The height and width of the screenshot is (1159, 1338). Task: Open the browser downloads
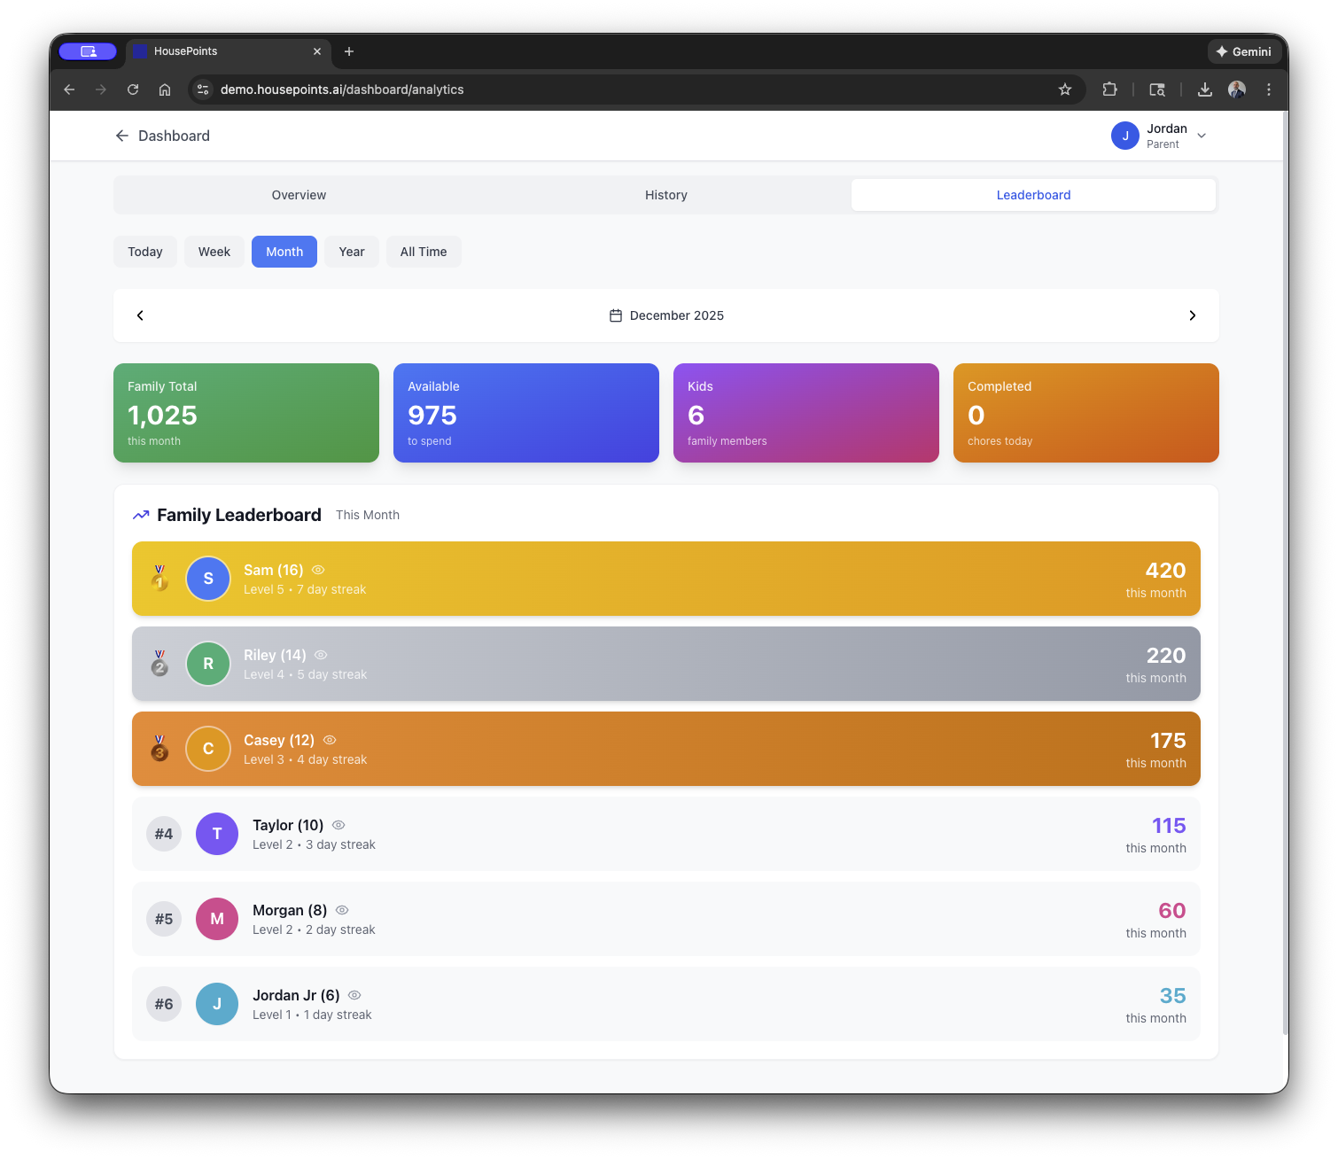(x=1205, y=89)
